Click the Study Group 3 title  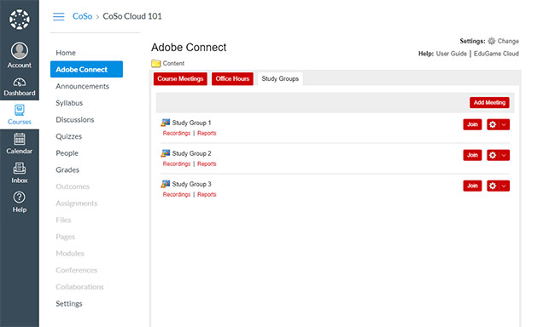coord(191,184)
